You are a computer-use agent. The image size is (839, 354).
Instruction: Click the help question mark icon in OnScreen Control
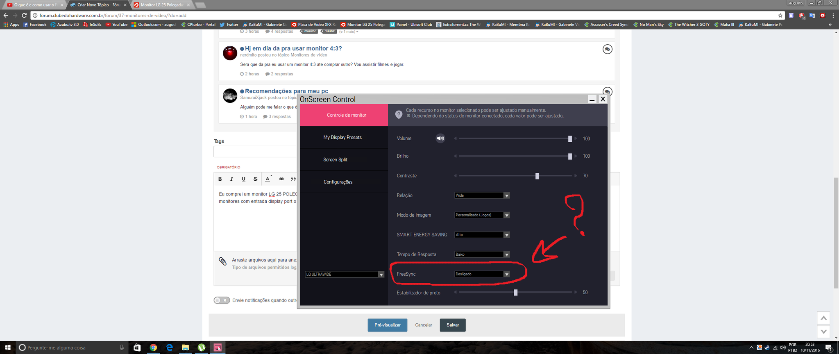pyautogui.click(x=399, y=115)
